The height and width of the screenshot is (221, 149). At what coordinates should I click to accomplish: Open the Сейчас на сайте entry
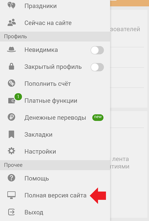[55, 23]
